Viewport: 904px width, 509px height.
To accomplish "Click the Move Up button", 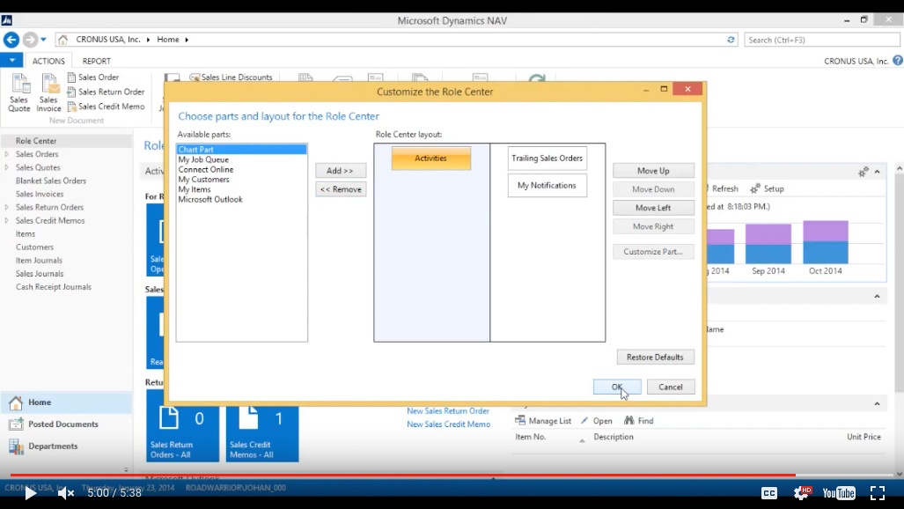I will click(x=653, y=171).
